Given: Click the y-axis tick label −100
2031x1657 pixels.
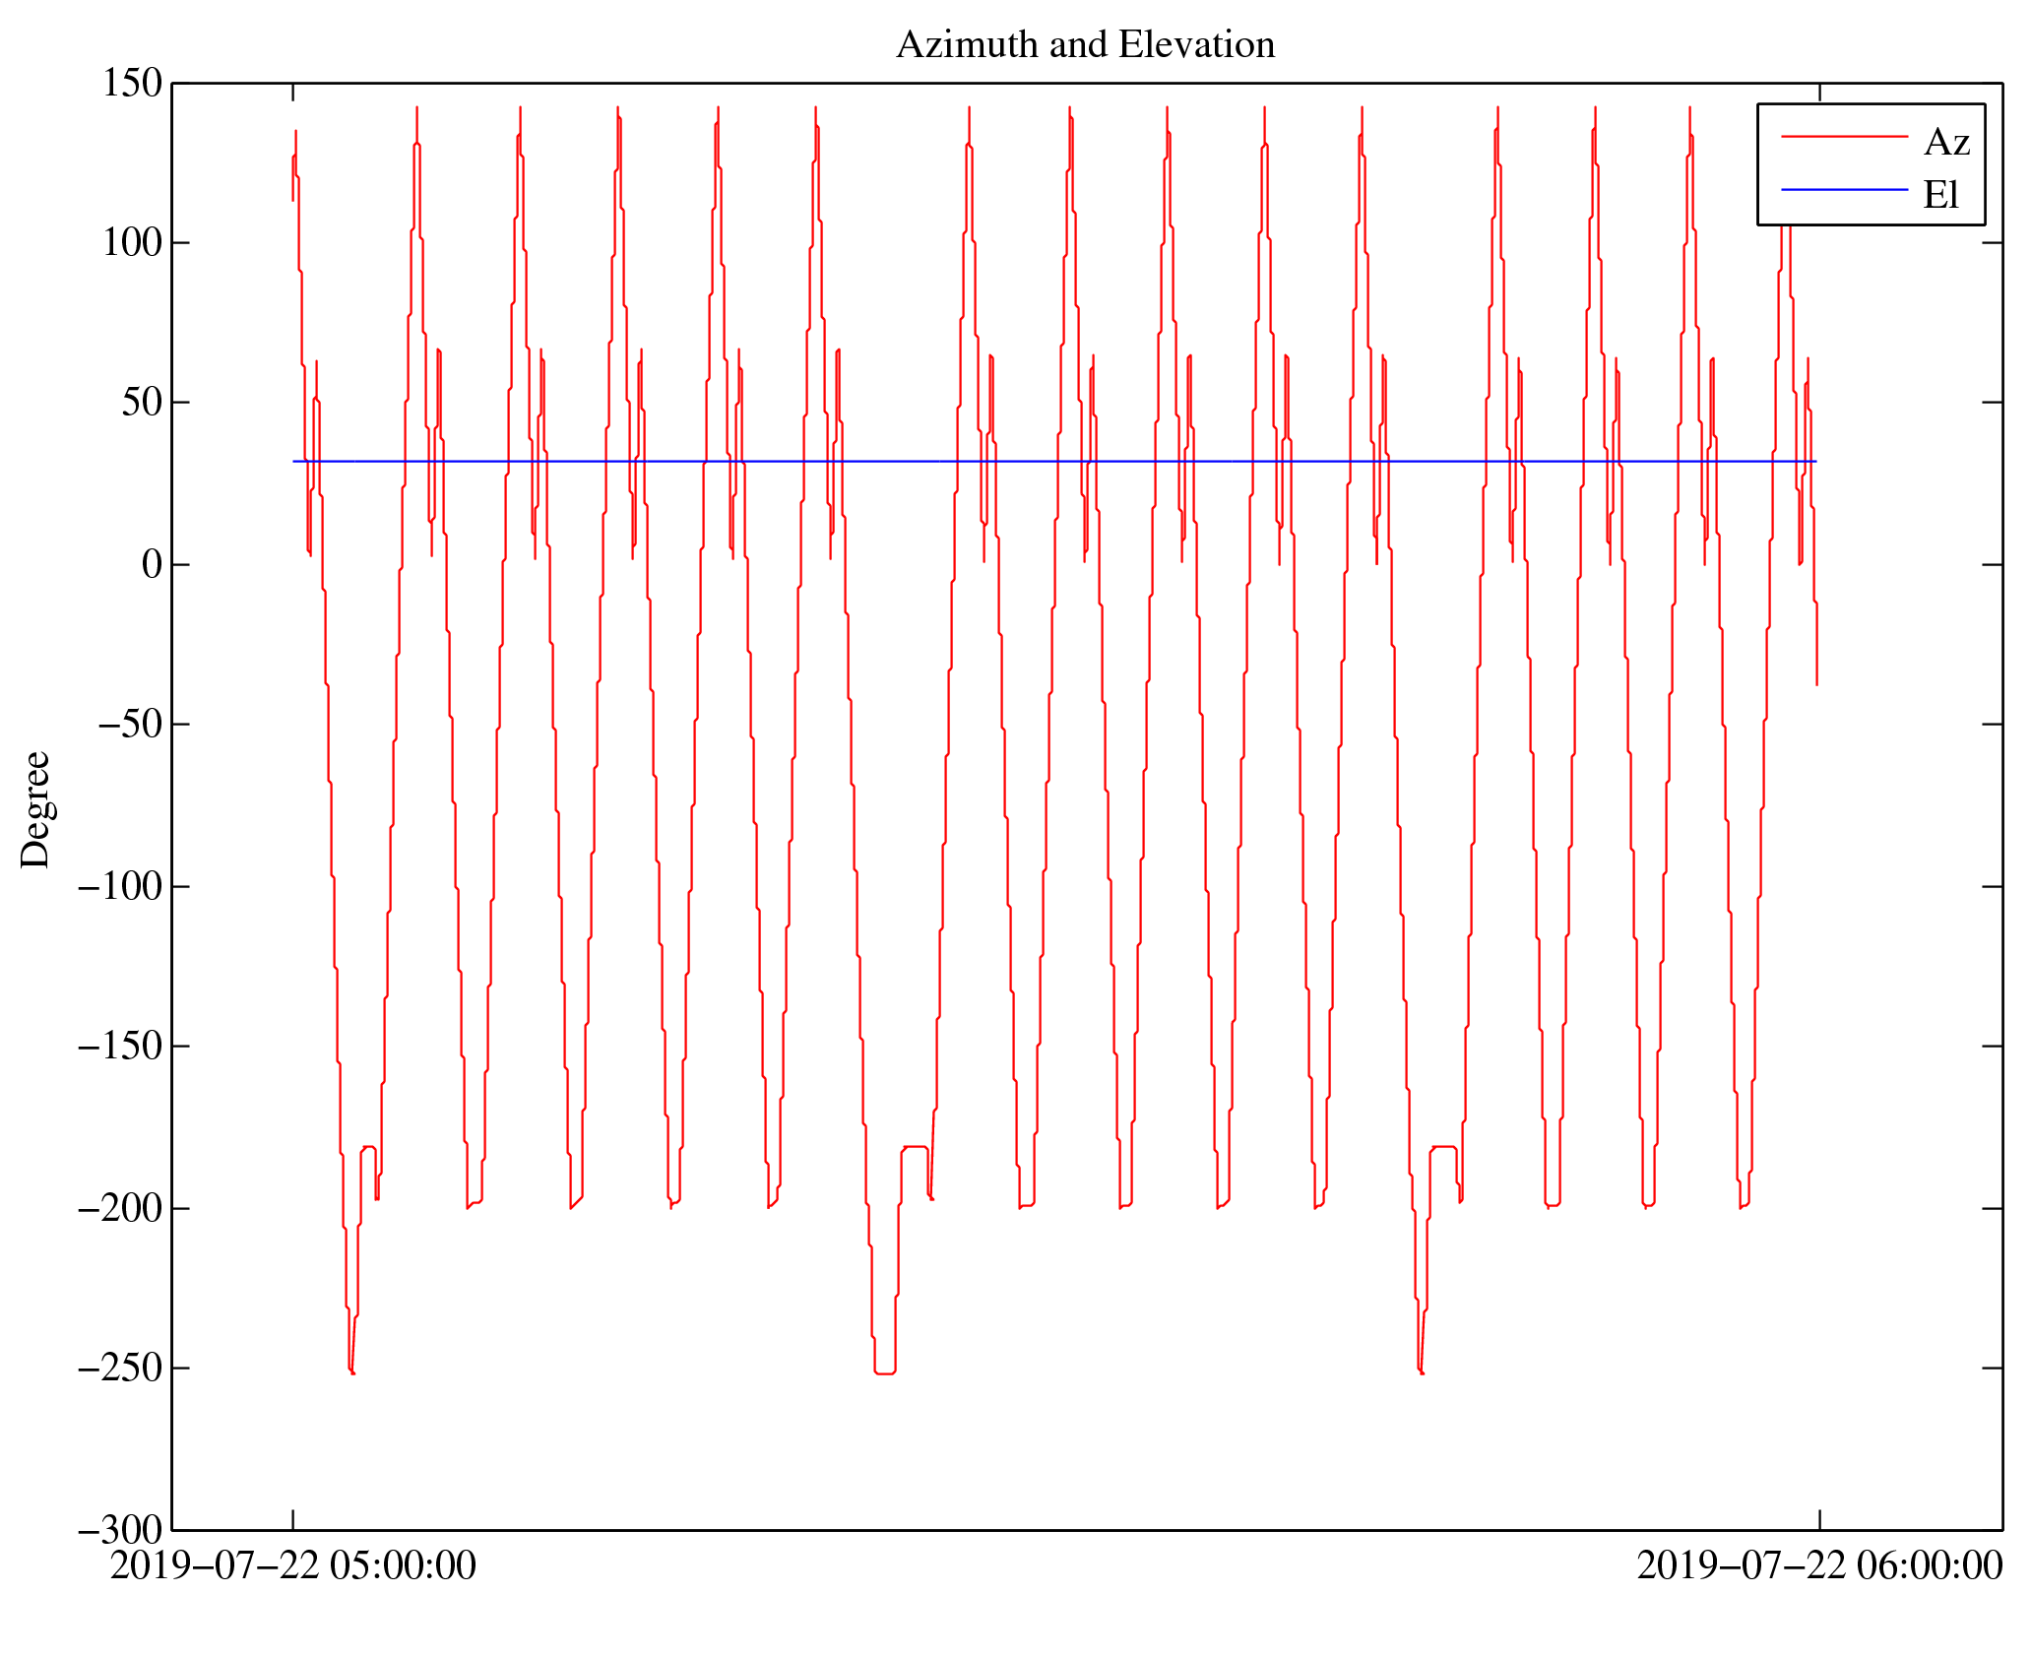Looking at the screenshot, I should click(119, 886).
